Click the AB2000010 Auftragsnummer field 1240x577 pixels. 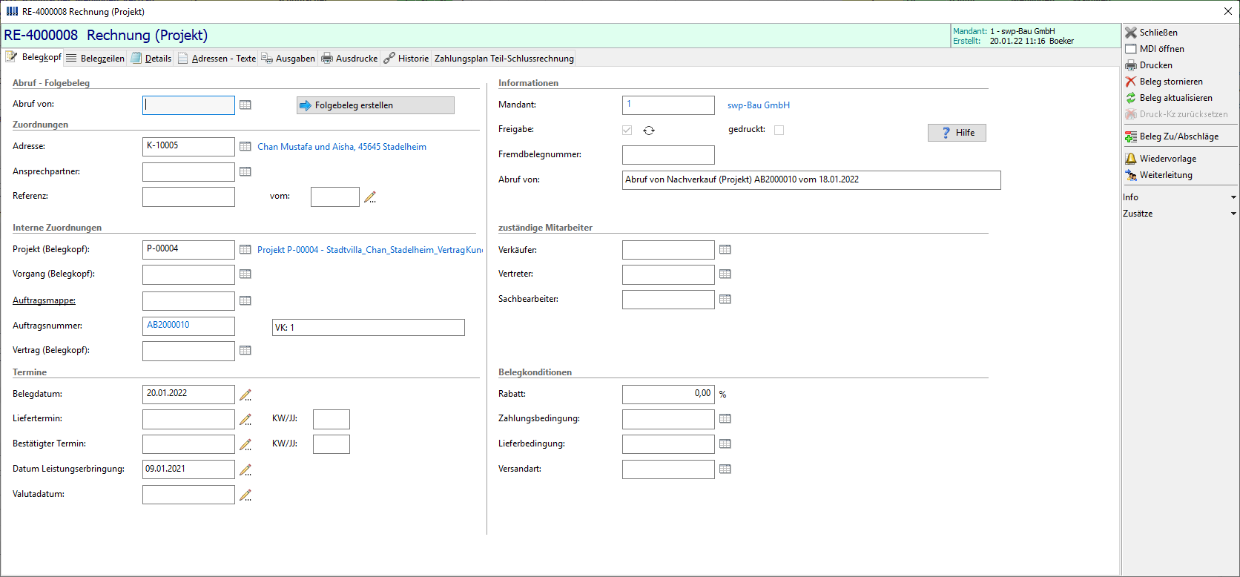click(188, 326)
